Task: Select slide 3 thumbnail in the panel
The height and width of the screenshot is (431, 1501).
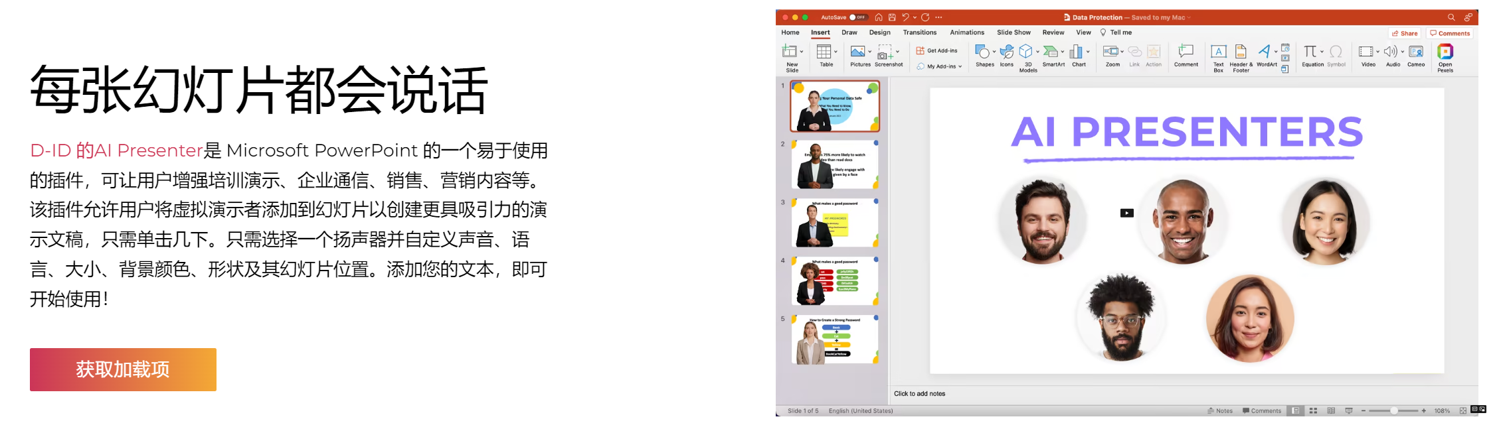Action: pyautogui.click(x=835, y=223)
